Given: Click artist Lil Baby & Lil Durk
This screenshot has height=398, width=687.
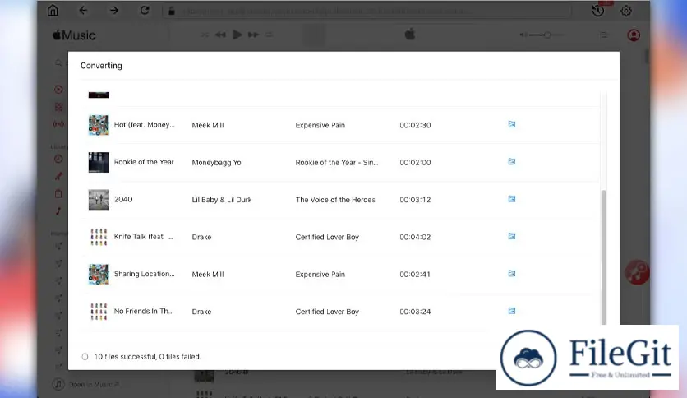Looking at the screenshot, I should pos(222,200).
